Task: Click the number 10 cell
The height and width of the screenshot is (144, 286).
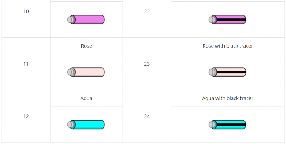Action: coord(26,12)
